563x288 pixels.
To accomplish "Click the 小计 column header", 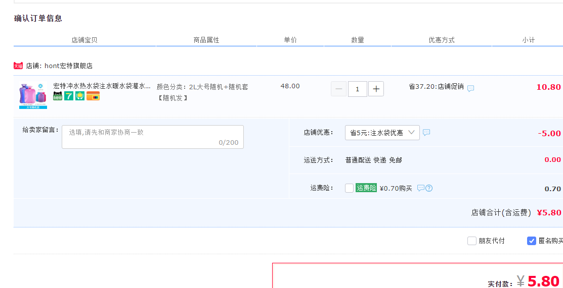I will click(x=528, y=40).
